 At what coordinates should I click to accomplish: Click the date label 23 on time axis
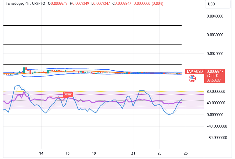pos(159,153)
